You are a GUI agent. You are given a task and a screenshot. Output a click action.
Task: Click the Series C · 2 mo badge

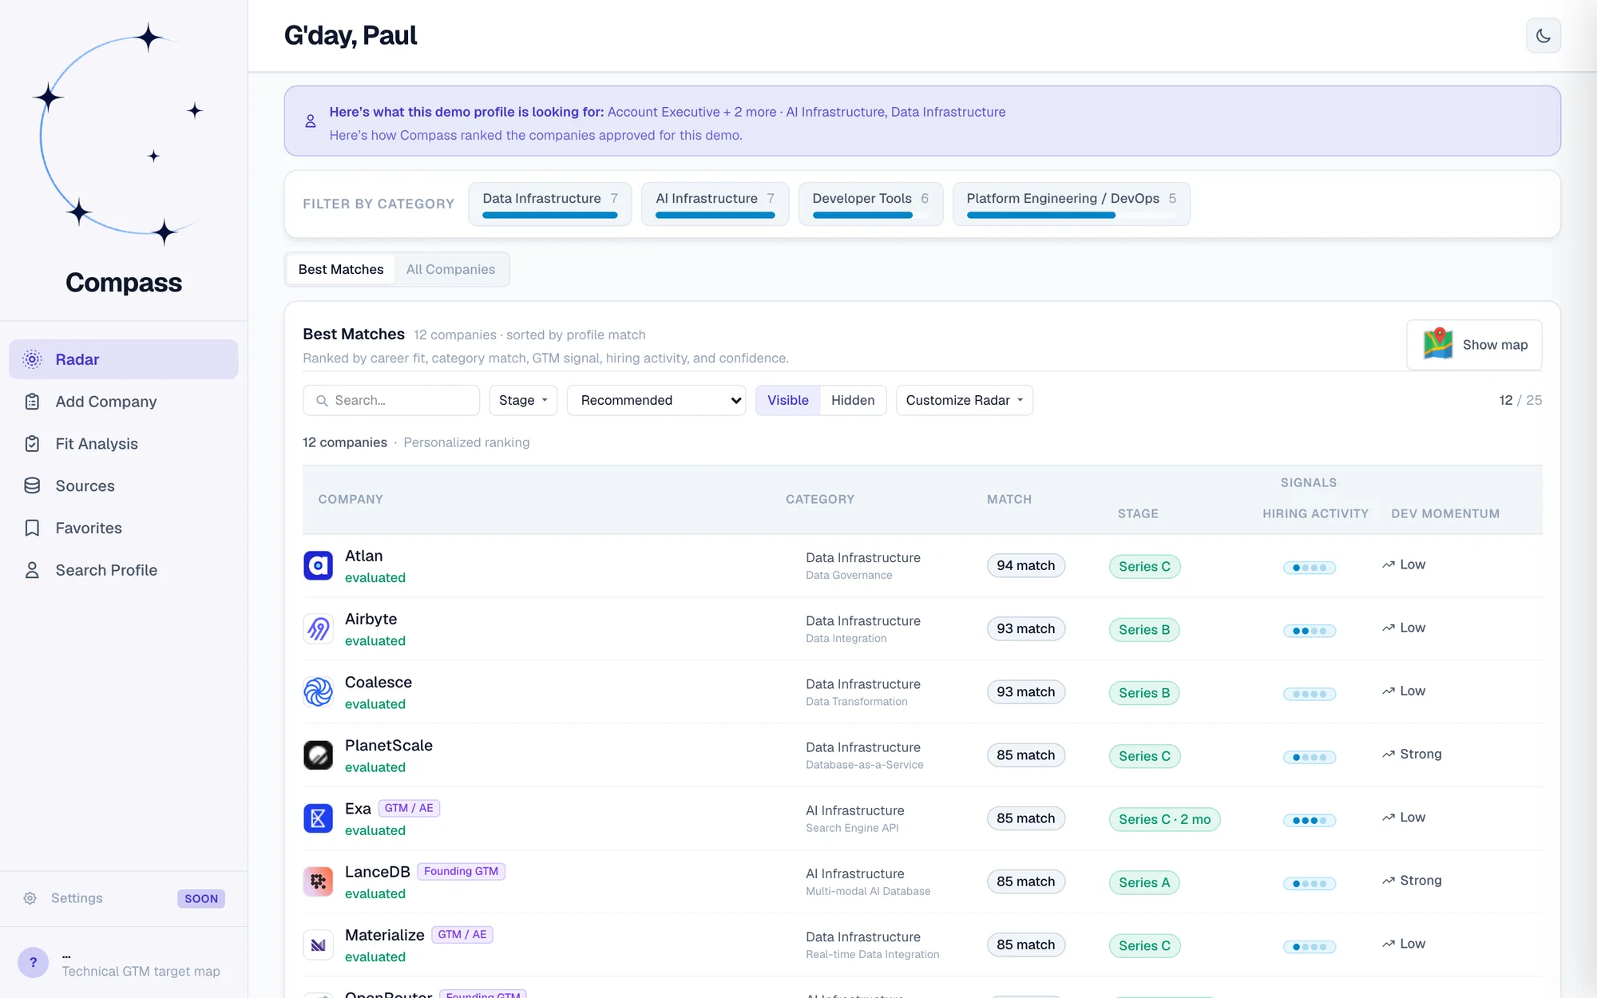(x=1164, y=819)
